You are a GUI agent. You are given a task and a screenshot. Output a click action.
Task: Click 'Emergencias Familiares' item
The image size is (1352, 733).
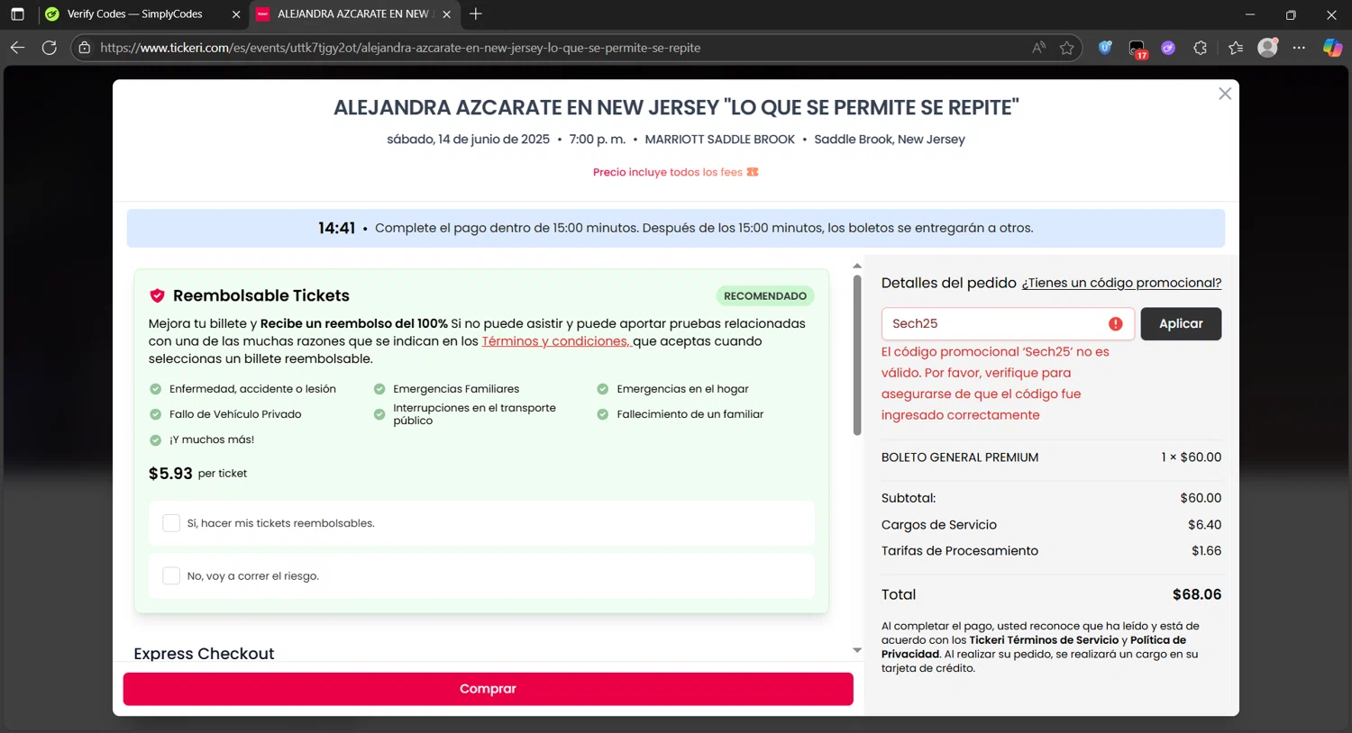click(456, 389)
